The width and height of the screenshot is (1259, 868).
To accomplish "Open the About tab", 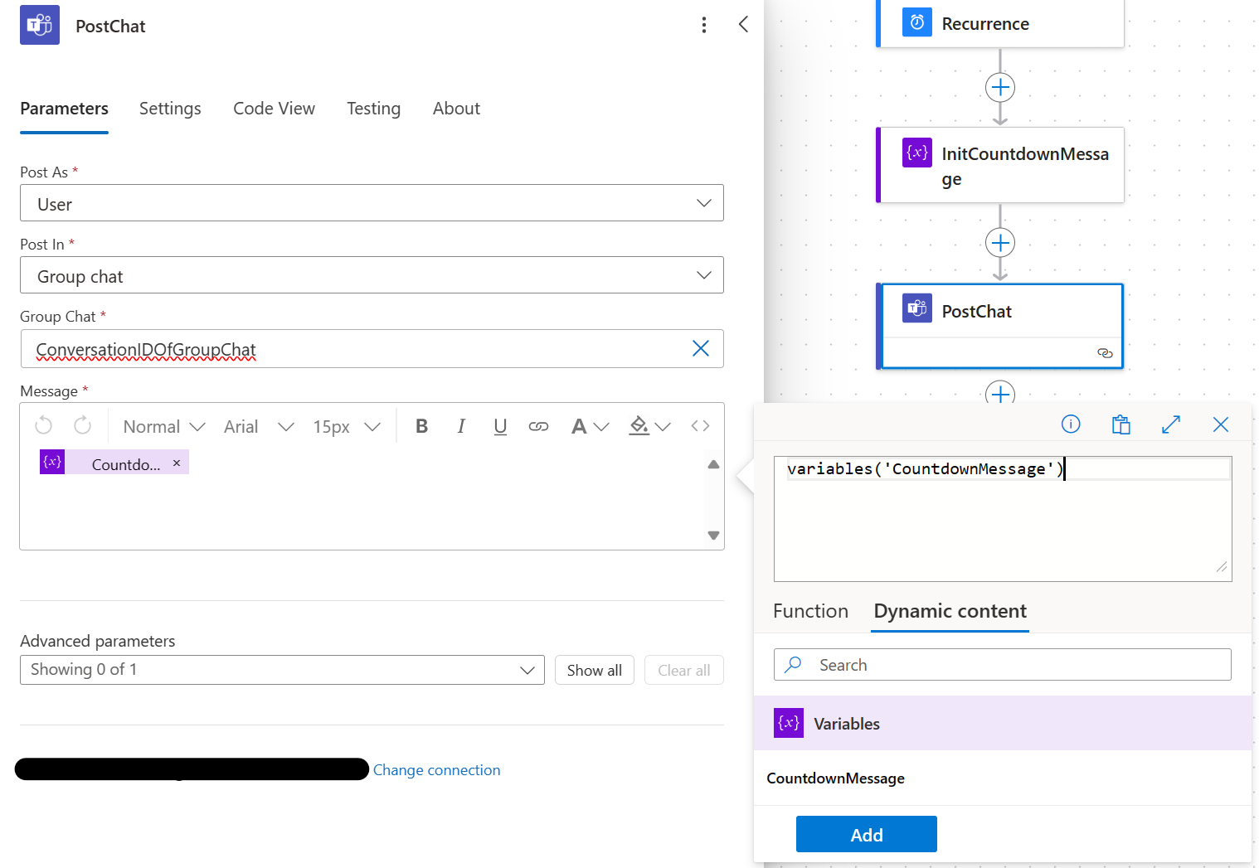I will coord(456,109).
